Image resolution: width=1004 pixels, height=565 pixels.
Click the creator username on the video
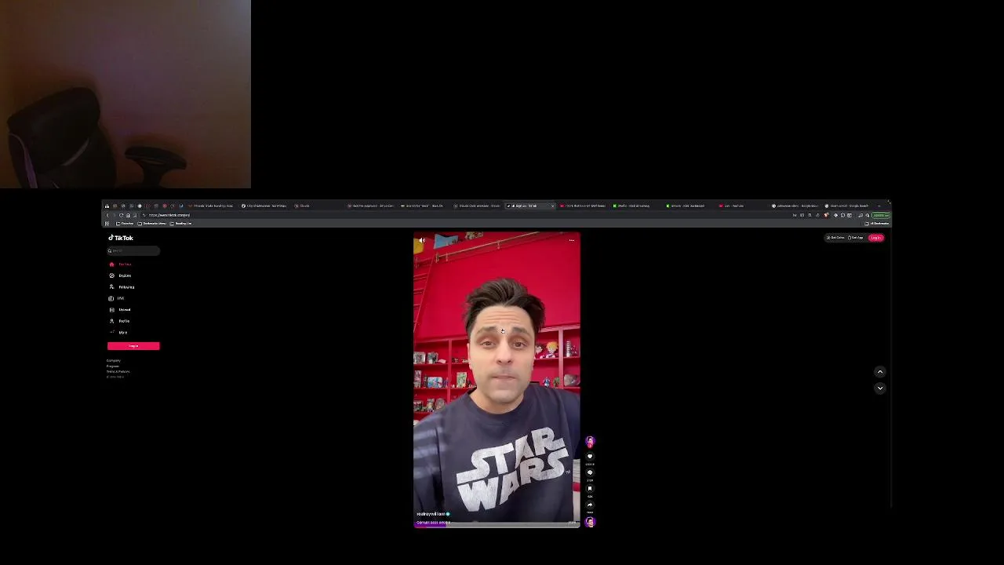pyautogui.click(x=431, y=514)
